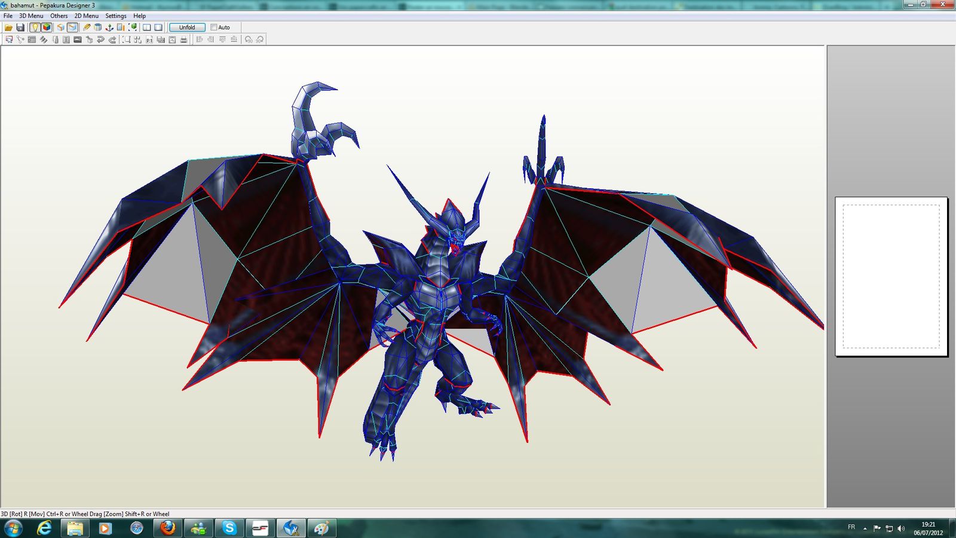This screenshot has height=538, width=956.
Task: Click the undo arrow icon
Action: [100, 39]
